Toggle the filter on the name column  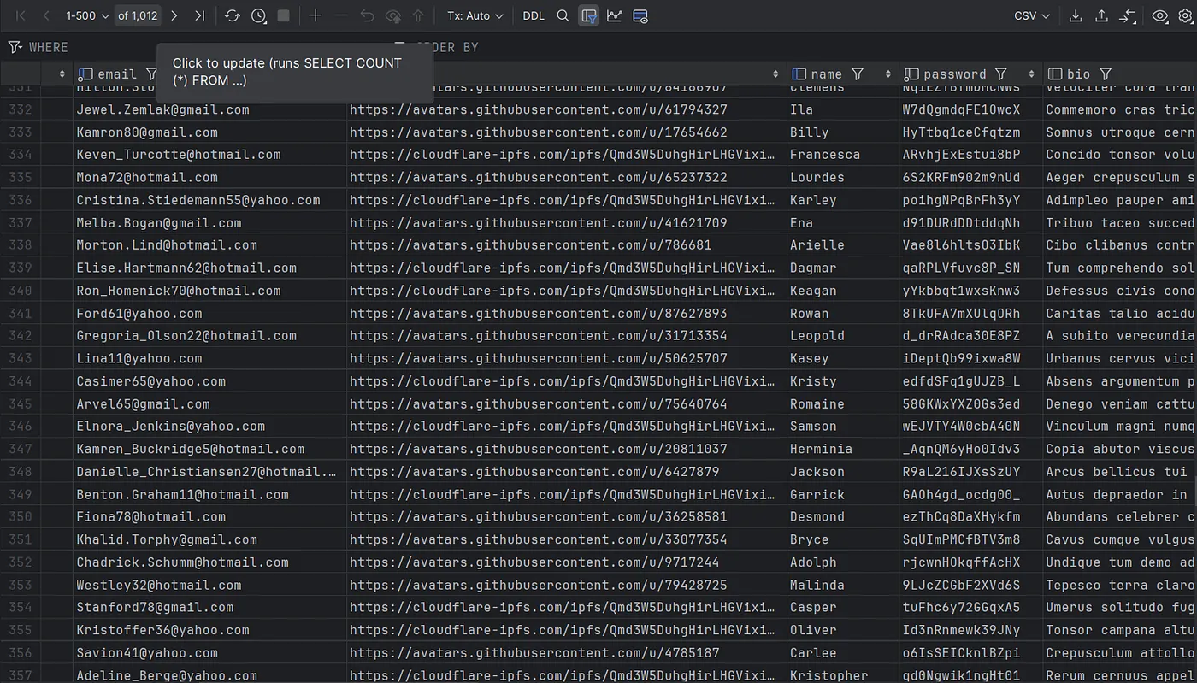coord(858,74)
